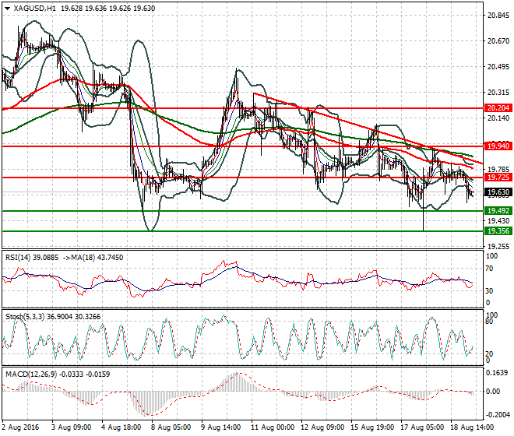Click the current price 19.630 label
Viewport: 514px width, 436px height.
point(498,192)
